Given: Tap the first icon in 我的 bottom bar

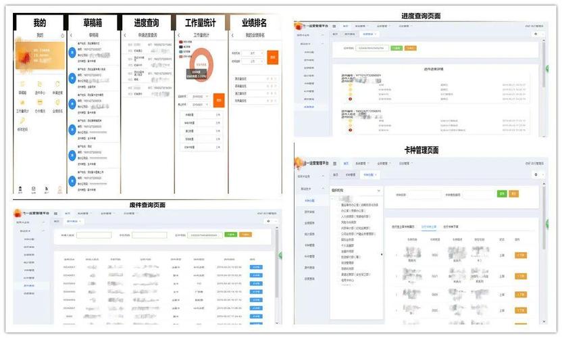Looking at the screenshot, I should (20, 189).
